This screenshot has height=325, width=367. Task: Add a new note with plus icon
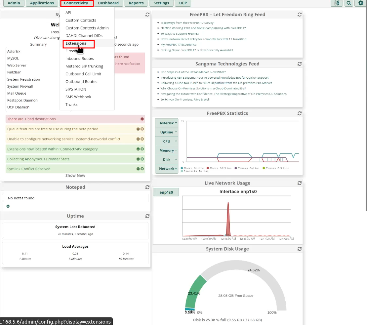tap(8, 206)
